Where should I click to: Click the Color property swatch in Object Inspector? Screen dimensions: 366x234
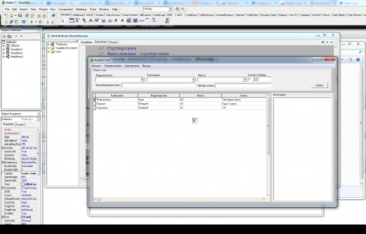23,185
